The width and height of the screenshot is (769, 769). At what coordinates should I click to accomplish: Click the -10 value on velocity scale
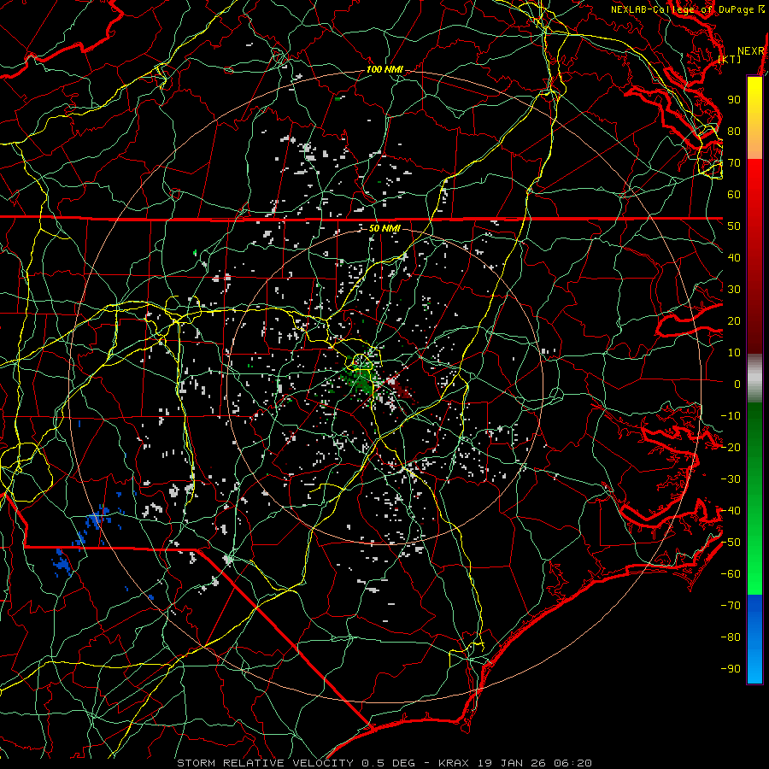pyautogui.click(x=731, y=416)
